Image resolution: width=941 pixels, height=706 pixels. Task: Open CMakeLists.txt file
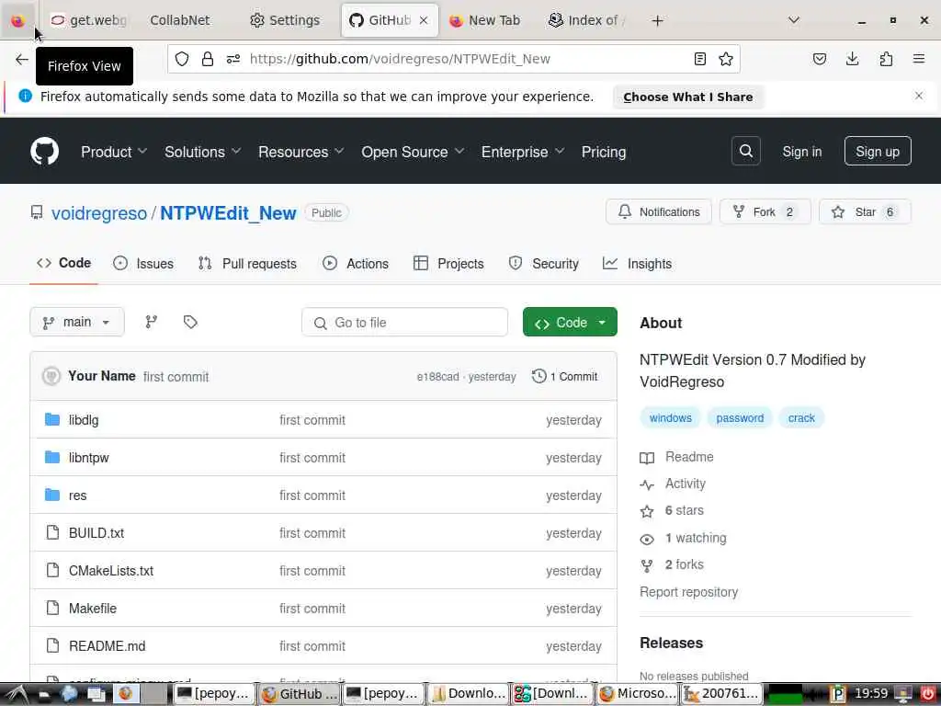111,571
